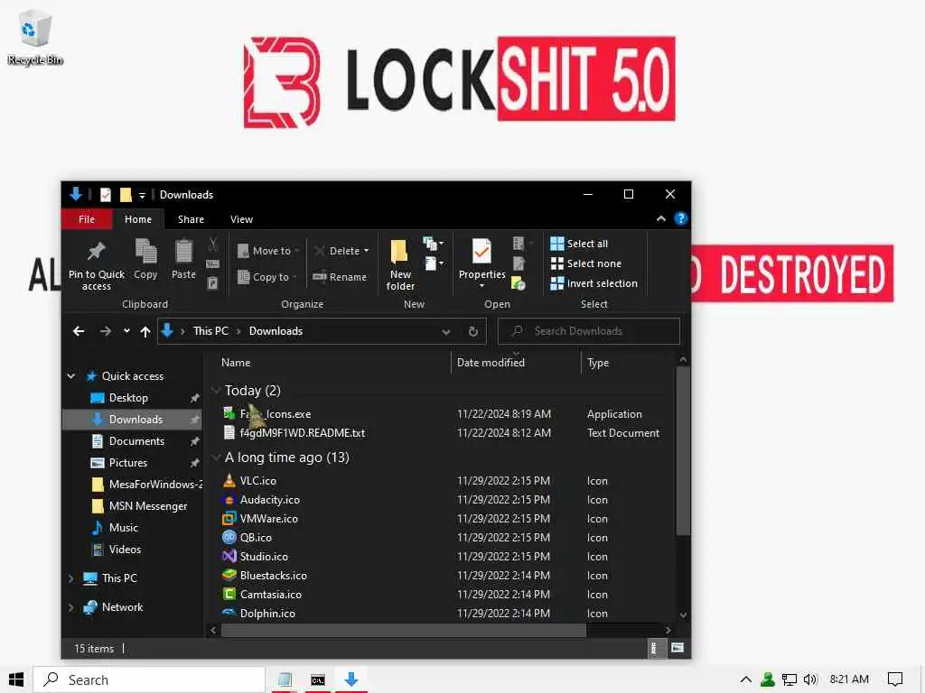The height and width of the screenshot is (693, 925).
Task: Select Audacity.ico file
Action: (269, 500)
